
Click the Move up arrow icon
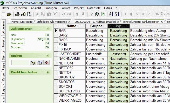[77, 14]
